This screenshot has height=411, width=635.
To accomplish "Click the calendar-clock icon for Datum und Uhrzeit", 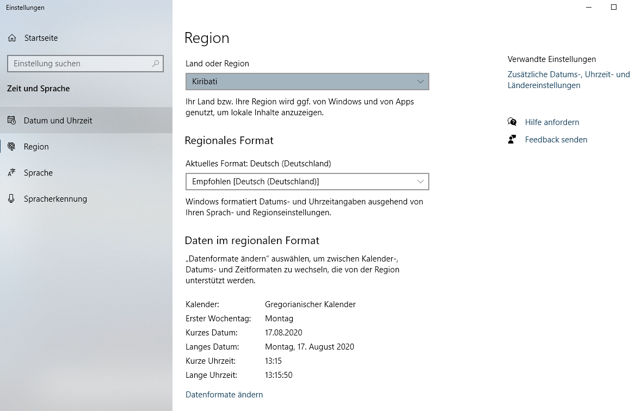I will click(12, 120).
